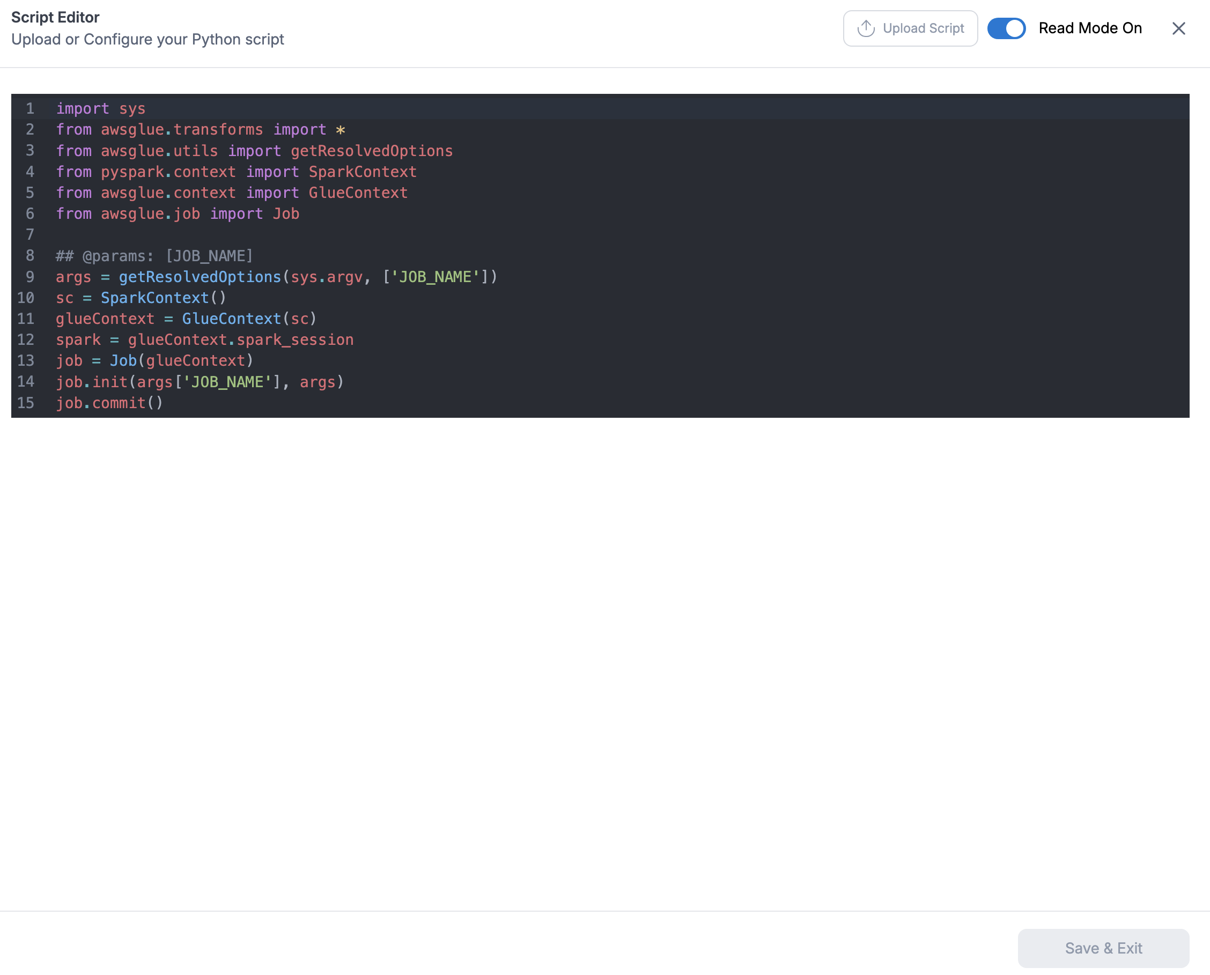Click line 'job.commit()'
The width and height of the screenshot is (1210, 975).
click(109, 403)
